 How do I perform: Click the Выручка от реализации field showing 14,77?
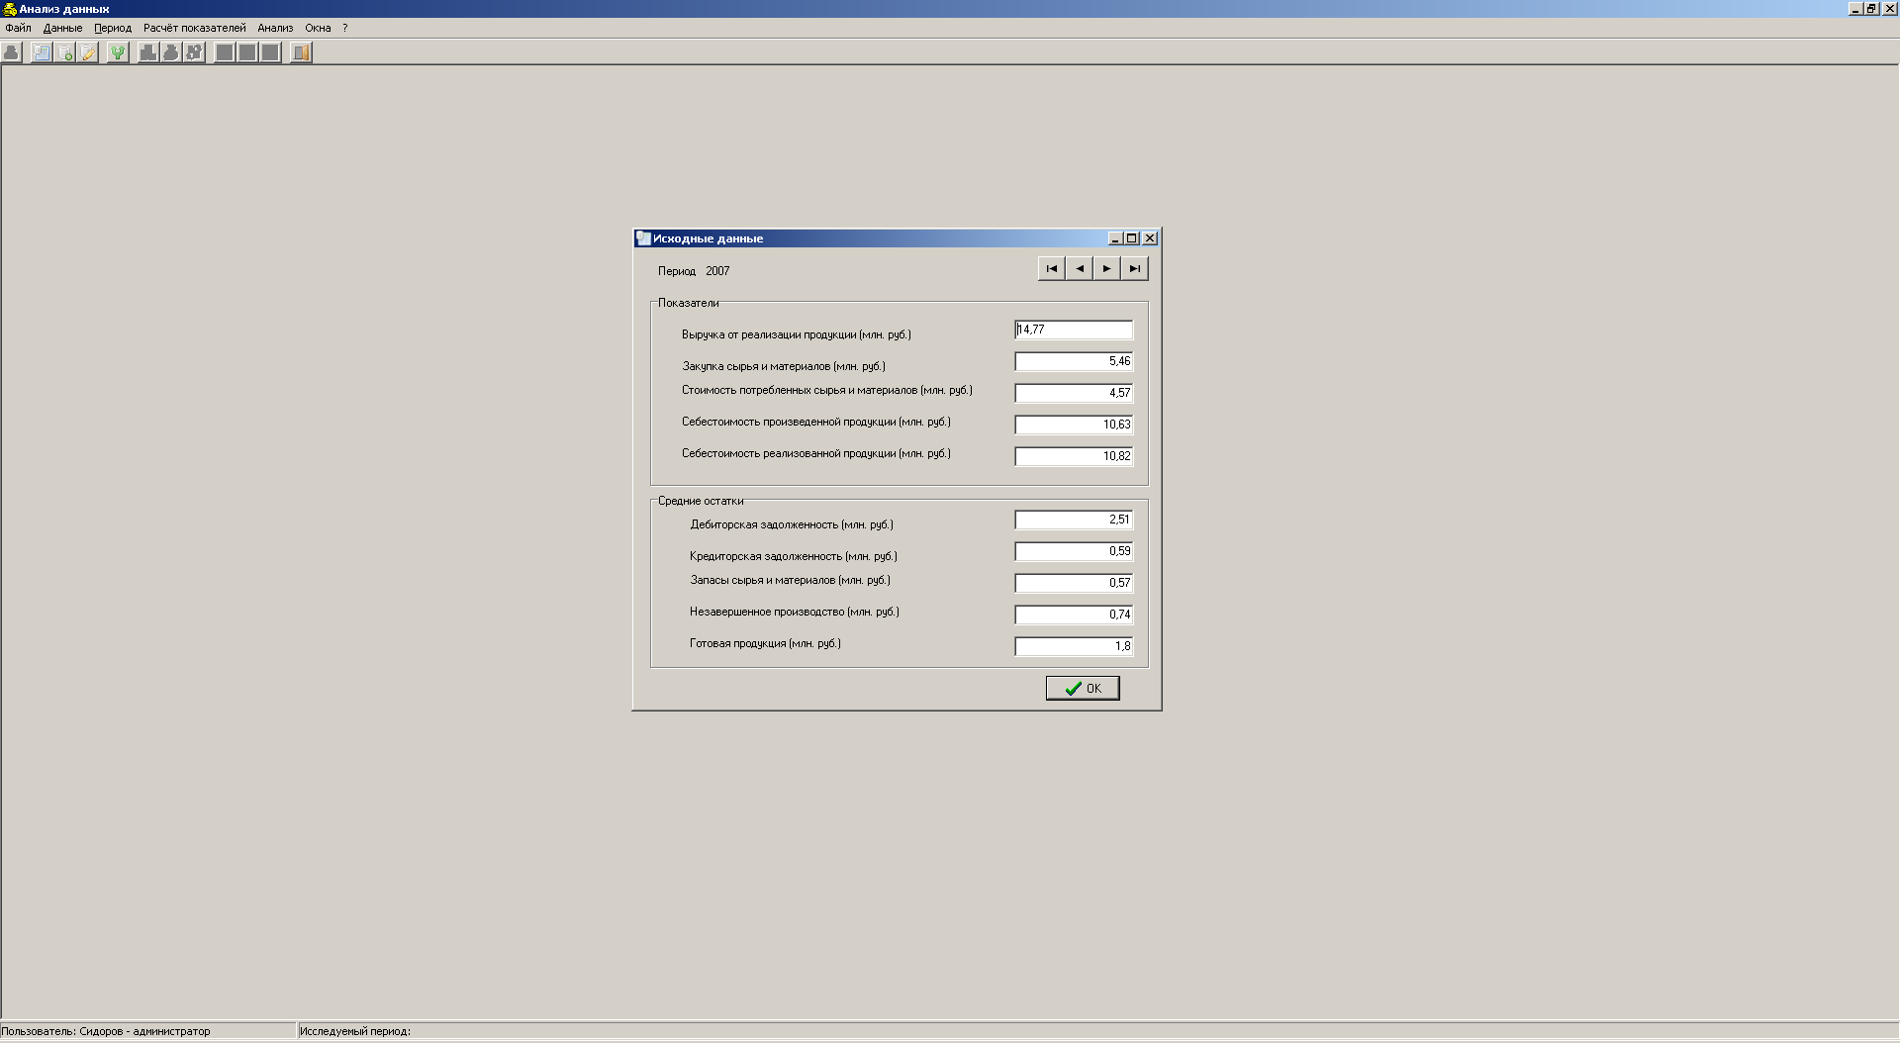point(1074,330)
